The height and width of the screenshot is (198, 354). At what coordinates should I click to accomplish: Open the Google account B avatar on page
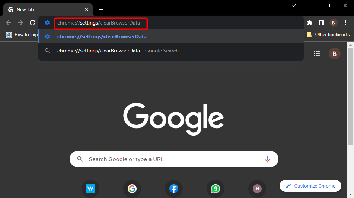(334, 53)
